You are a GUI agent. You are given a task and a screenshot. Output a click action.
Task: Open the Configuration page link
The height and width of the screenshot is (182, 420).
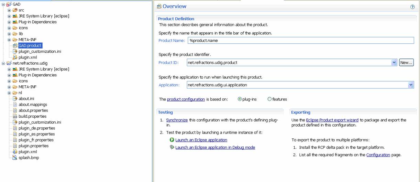pos(378,155)
